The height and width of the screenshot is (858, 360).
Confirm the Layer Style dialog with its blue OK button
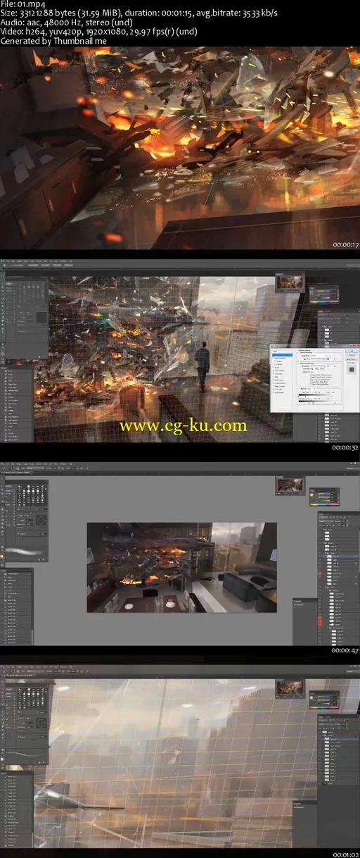351,350
